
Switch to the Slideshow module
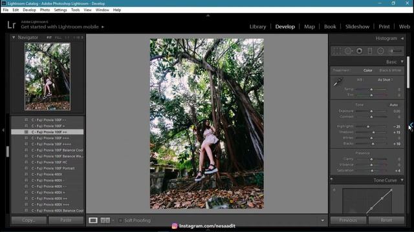pos(357,26)
